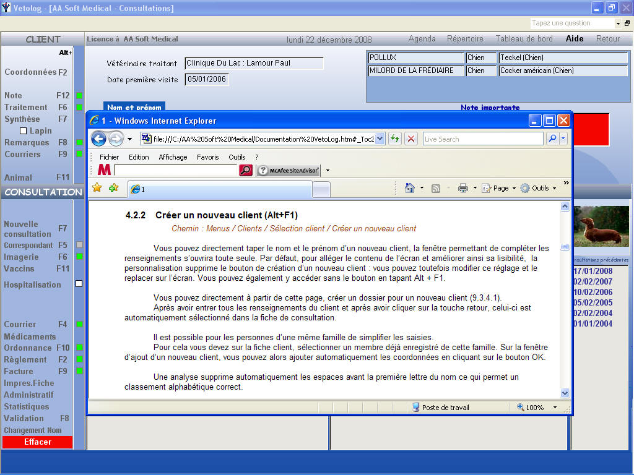The image size is (634, 475).
Task: Open the Live Search options dropdown
Action: tap(563, 139)
